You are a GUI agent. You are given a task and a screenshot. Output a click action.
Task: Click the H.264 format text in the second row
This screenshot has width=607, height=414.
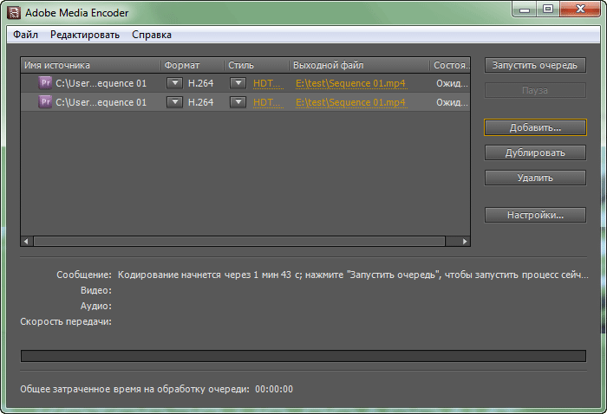[x=200, y=102]
